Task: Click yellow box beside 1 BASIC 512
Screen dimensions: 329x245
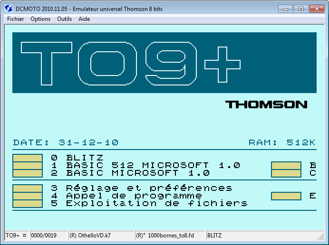Action: (28, 165)
